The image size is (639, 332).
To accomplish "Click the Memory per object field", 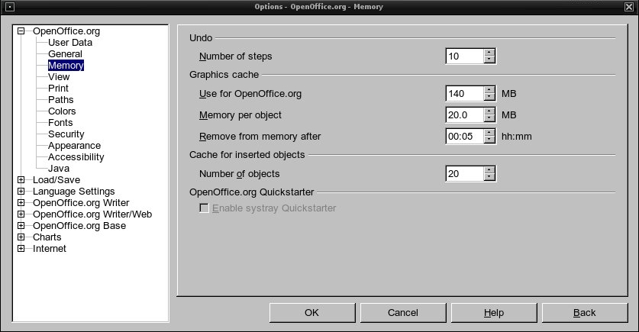I will (x=465, y=115).
